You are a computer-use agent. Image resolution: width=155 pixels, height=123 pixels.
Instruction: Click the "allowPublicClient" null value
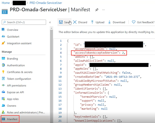coord(111,61)
